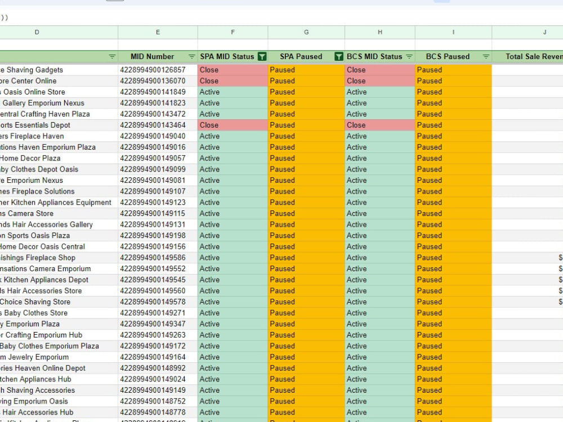Select MID number 4228994900143464
Viewport: 563px width, 422px height.
tap(158, 125)
